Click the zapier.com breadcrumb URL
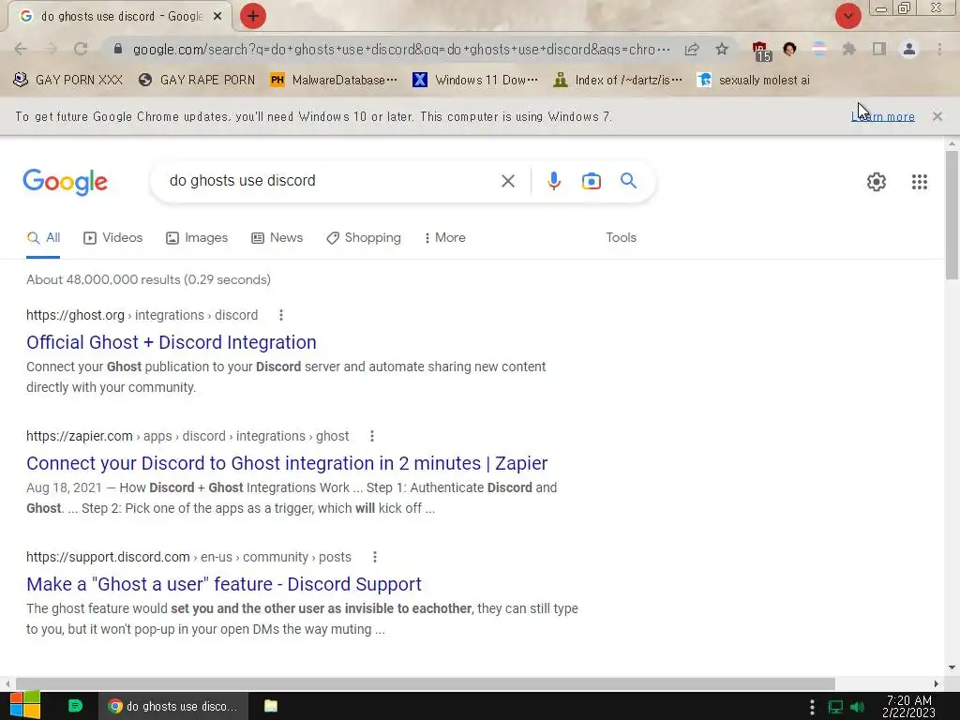Viewport: 960px width, 720px height. click(187, 436)
